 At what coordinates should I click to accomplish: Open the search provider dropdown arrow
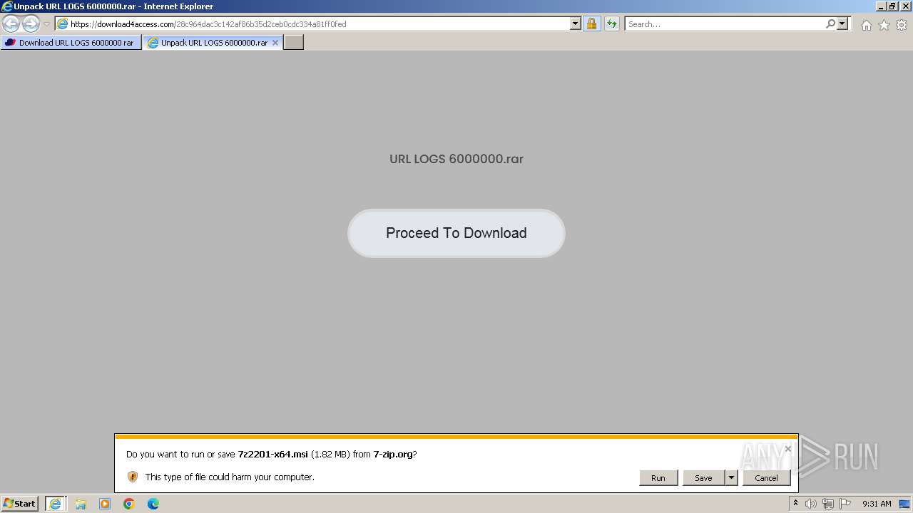[842, 24]
